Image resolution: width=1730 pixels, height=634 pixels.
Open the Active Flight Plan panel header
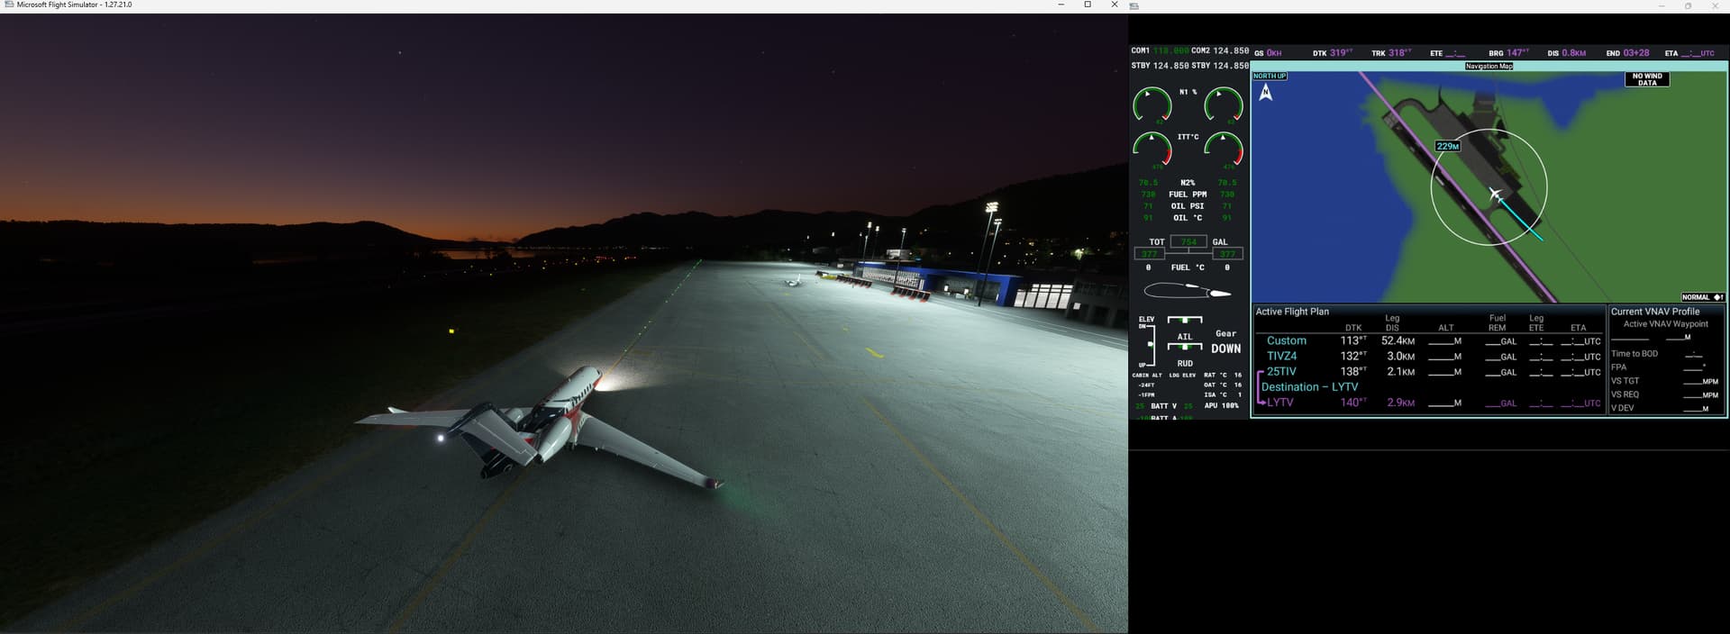point(1292,312)
